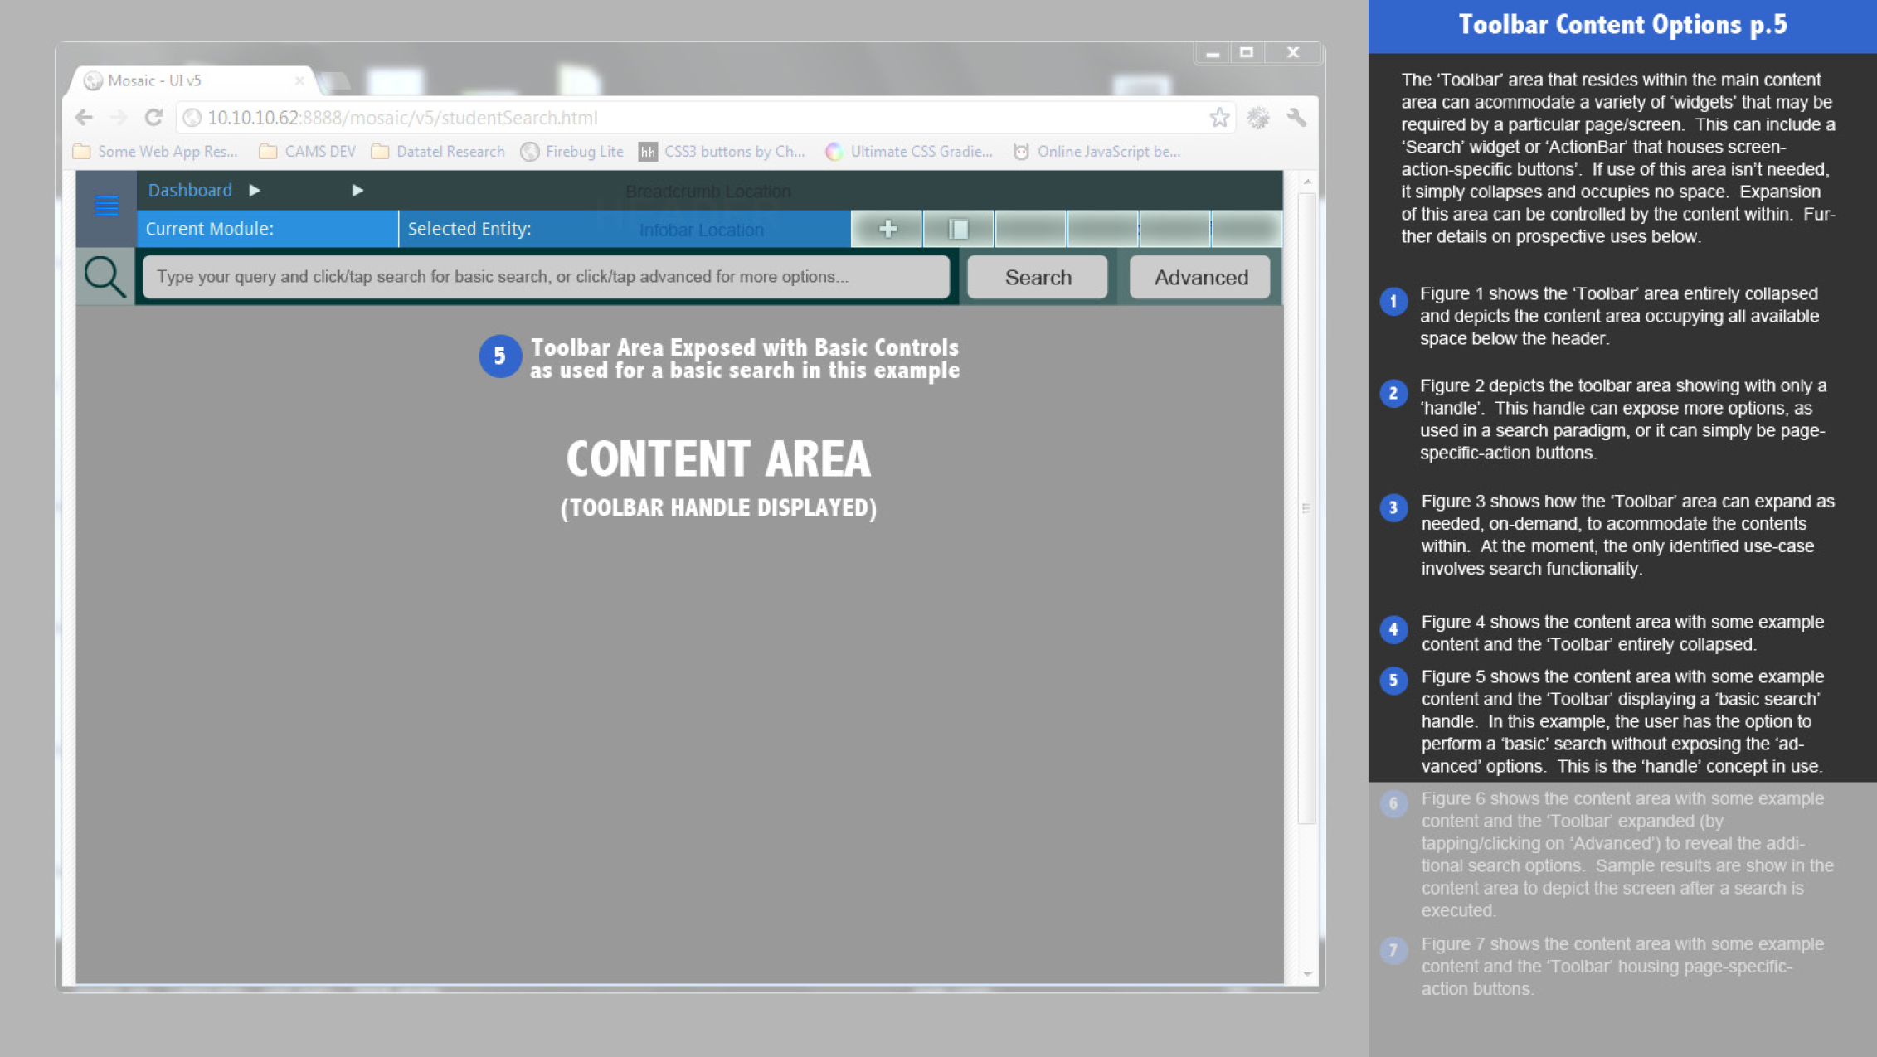Click the extension gear icon in toolbar
1877x1057 pixels.
[x=1257, y=118]
